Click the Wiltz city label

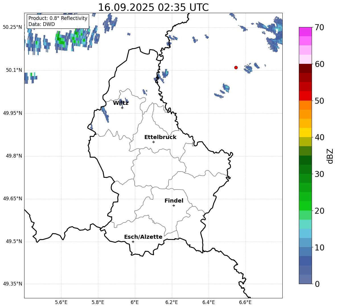click(121, 103)
